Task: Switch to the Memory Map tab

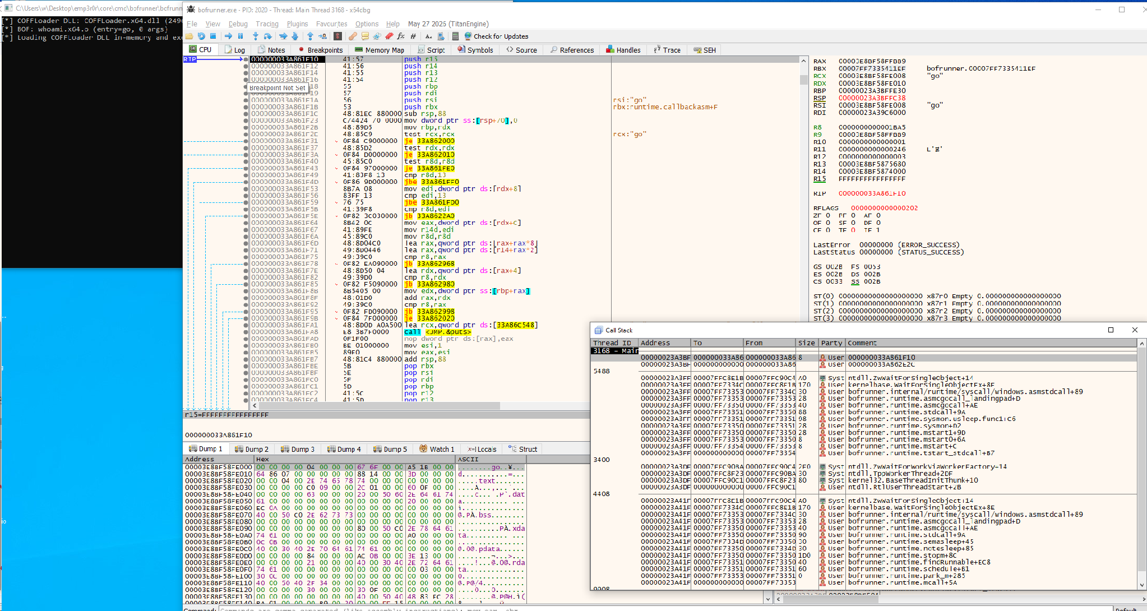Action: point(380,50)
